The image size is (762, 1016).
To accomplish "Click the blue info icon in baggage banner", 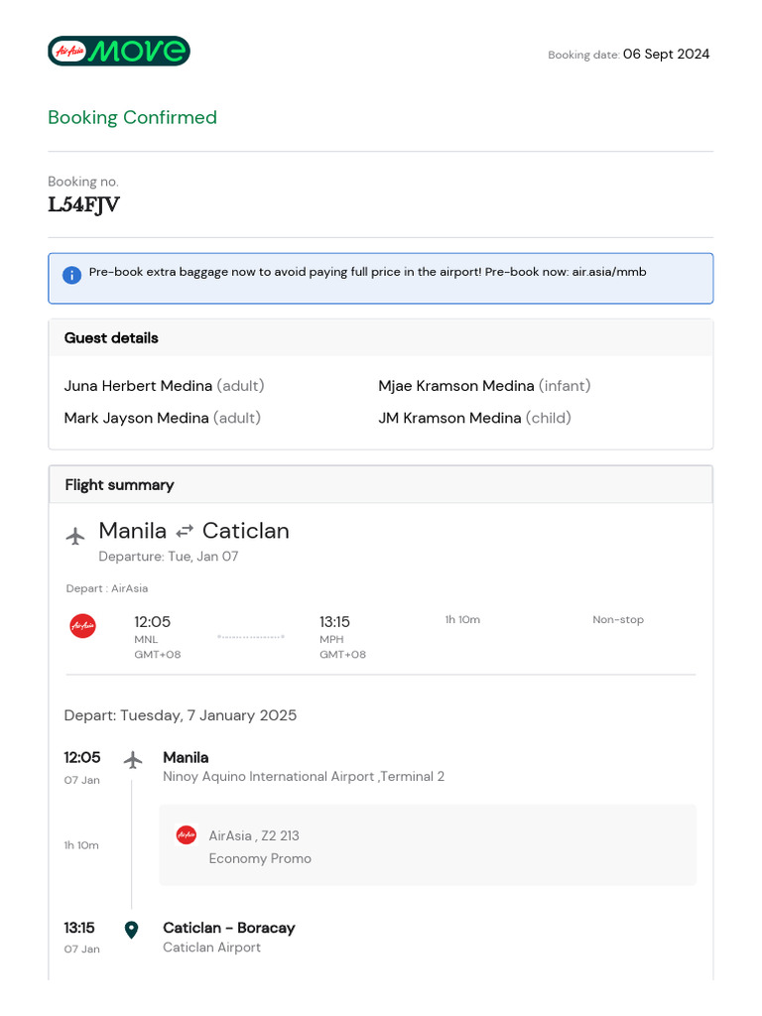I will pyautogui.click(x=71, y=275).
